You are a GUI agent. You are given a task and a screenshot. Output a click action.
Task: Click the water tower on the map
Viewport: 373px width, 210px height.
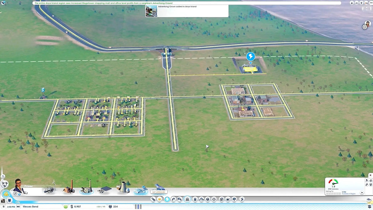43,92
